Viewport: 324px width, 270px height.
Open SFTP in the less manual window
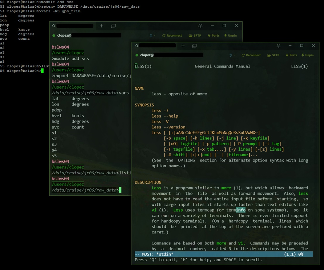[x=273, y=55]
